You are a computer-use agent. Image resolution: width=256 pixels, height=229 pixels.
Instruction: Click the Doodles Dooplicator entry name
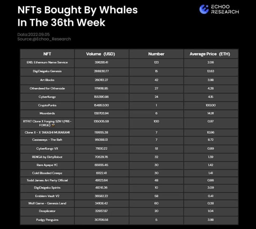47,211
